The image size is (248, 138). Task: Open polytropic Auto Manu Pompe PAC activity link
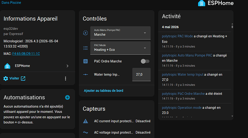[187, 55]
